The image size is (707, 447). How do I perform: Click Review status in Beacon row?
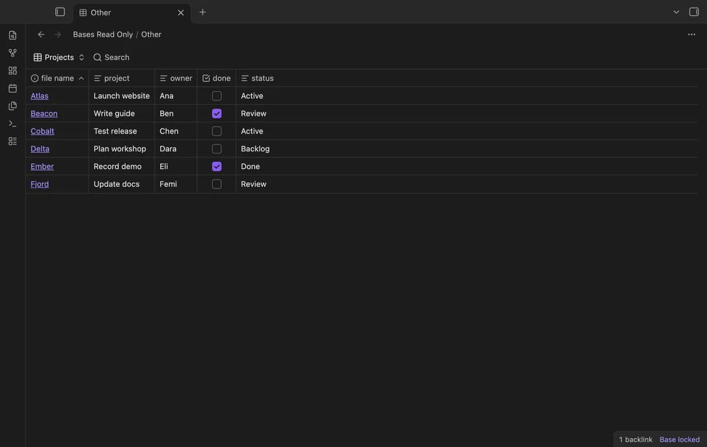coord(253,114)
